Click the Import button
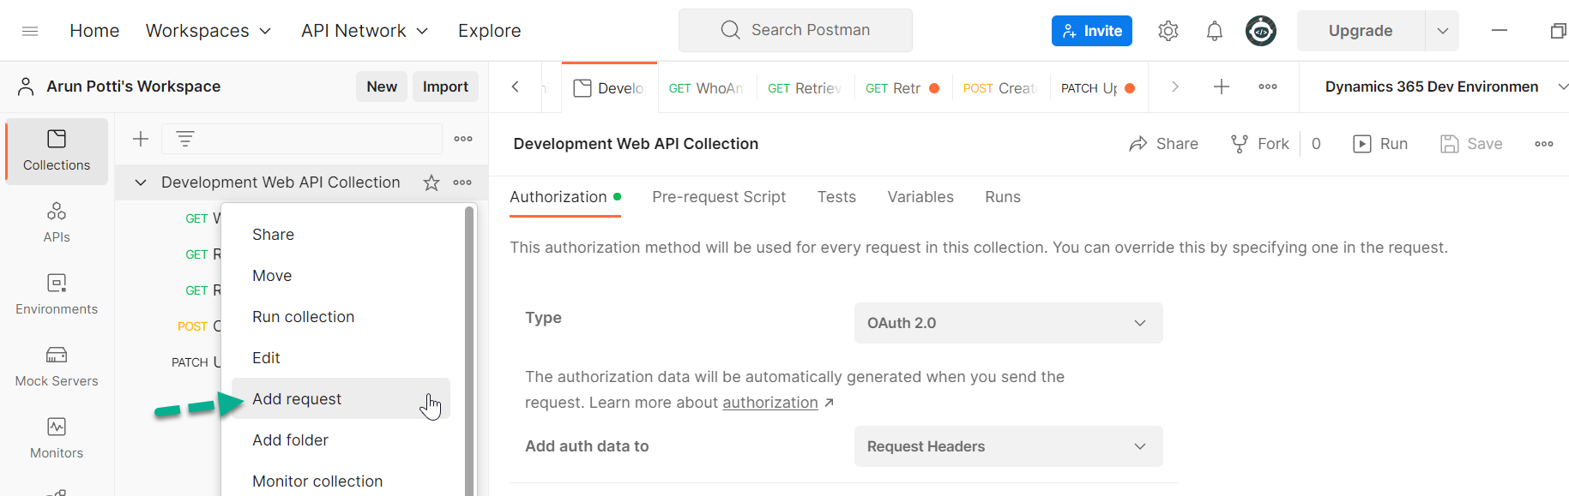The width and height of the screenshot is (1569, 496). coord(445,87)
